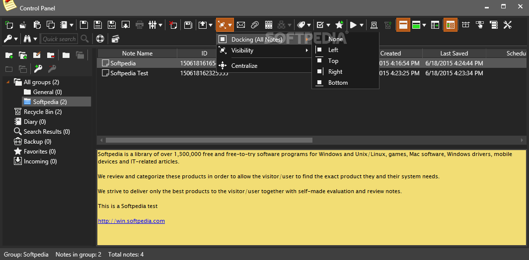
Task: Click the lifebuoy help icon
Action: point(100,39)
